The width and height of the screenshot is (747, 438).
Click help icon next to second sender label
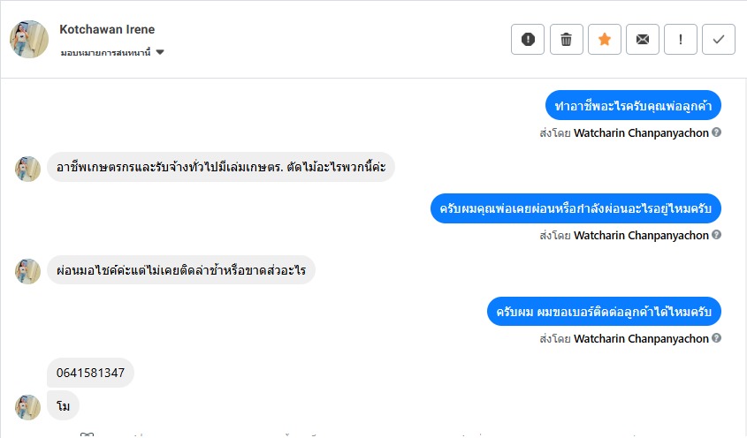click(717, 236)
